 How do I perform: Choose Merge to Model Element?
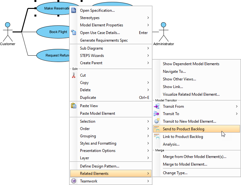pyautogui.click(x=185, y=164)
